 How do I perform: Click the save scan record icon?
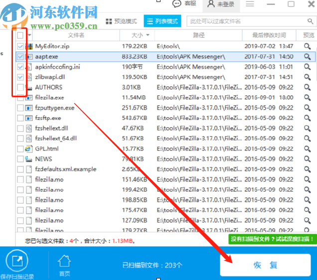coord(17,261)
